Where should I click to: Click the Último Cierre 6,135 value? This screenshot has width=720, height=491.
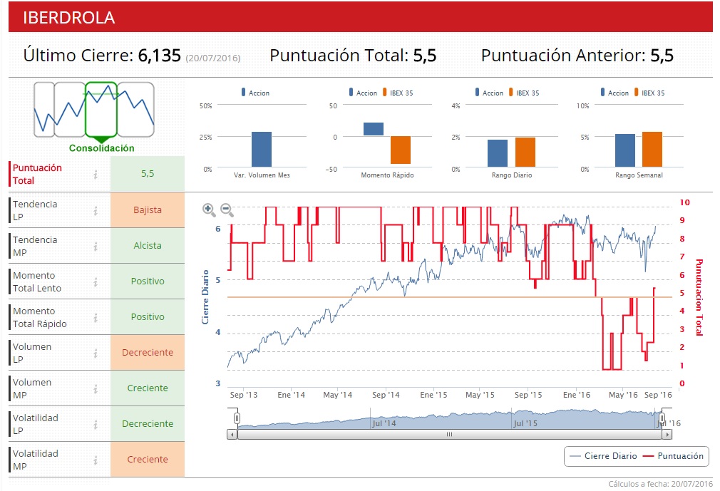coord(160,56)
